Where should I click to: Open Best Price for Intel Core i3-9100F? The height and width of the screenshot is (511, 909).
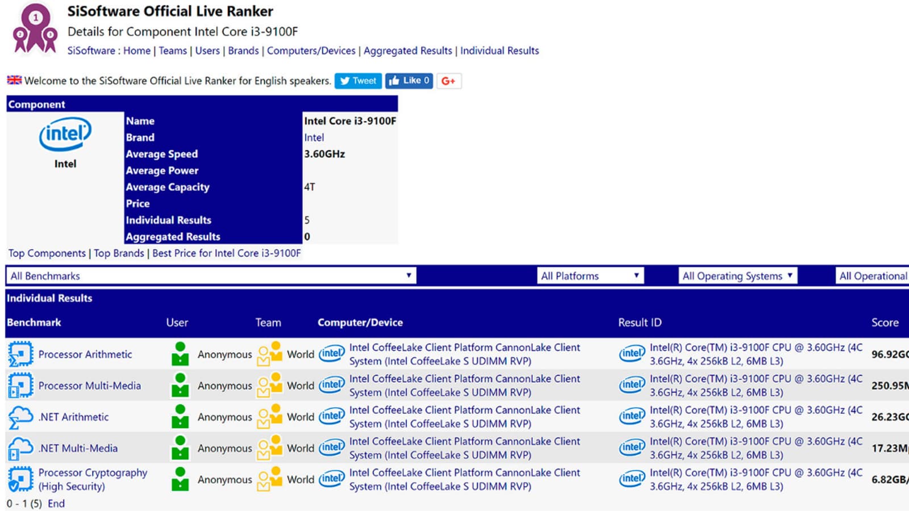(x=227, y=253)
